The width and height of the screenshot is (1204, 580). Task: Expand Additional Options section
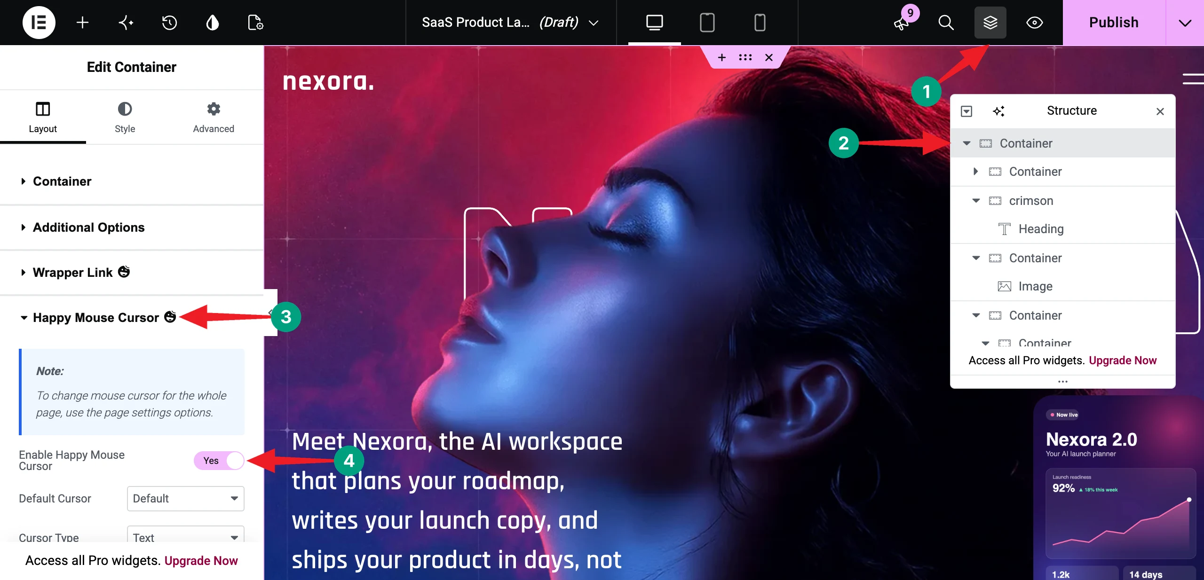132,227
